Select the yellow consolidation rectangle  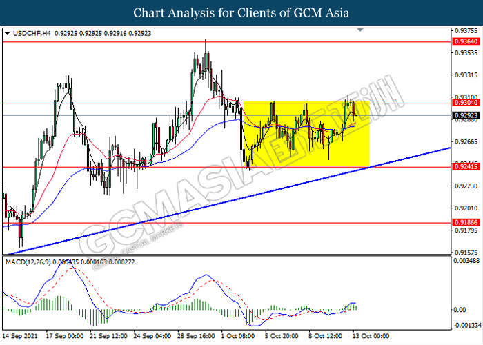pos(306,135)
